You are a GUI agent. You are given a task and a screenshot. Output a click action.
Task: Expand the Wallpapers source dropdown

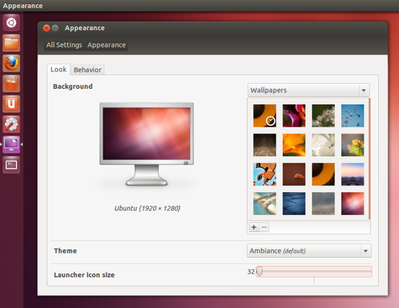click(309, 90)
